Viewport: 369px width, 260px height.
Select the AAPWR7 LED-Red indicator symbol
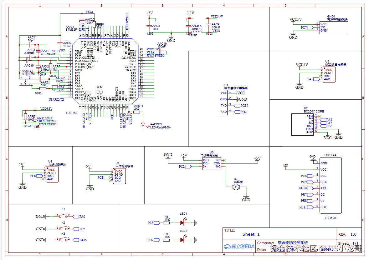pos(143,125)
